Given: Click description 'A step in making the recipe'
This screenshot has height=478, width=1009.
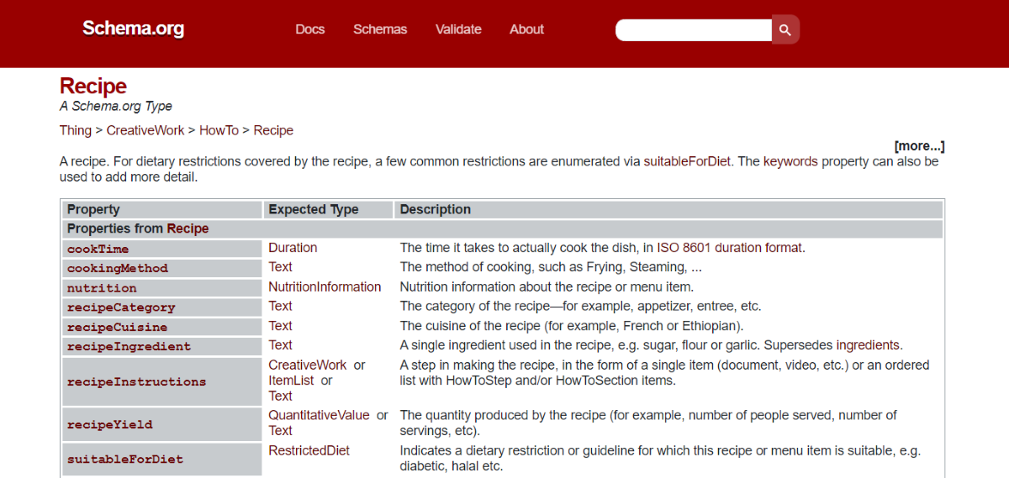Looking at the screenshot, I should point(664,373).
